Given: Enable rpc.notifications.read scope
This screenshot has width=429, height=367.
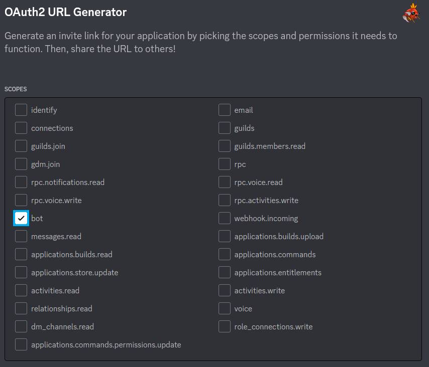Looking at the screenshot, I should point(21,182).
